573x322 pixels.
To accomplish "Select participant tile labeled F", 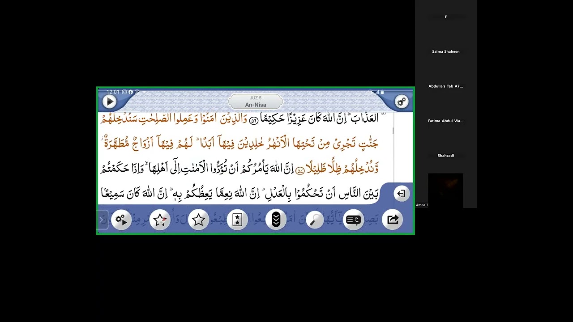I will tap(446, 17).
